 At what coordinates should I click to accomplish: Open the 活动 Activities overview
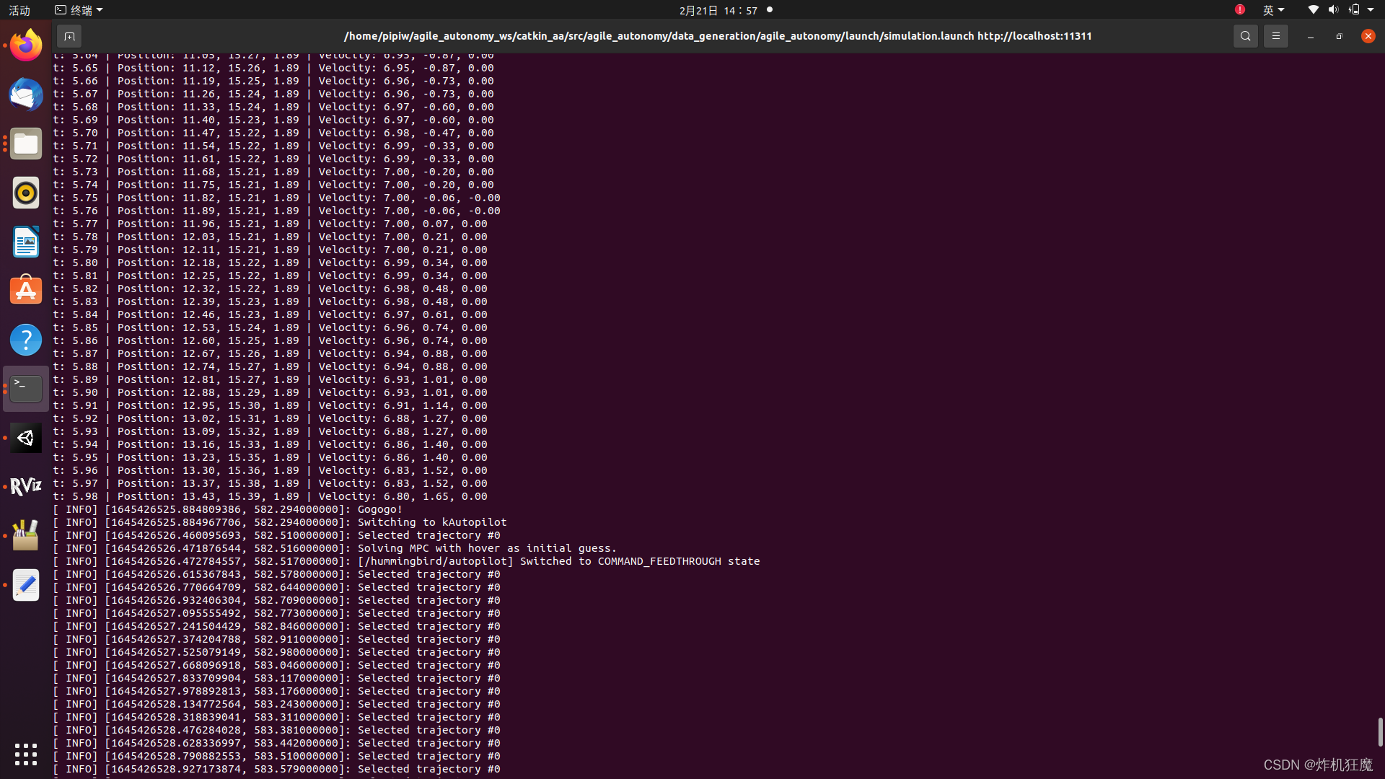coord(19,10)
